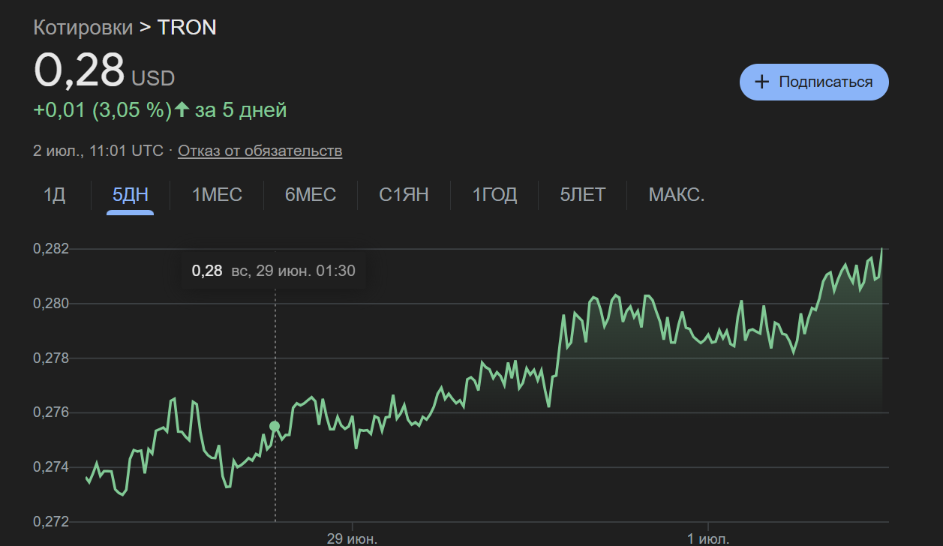Switch to the С1ЯН year-to-date tab
Screen dimensions: 943x546
click(x=404, y=196)
